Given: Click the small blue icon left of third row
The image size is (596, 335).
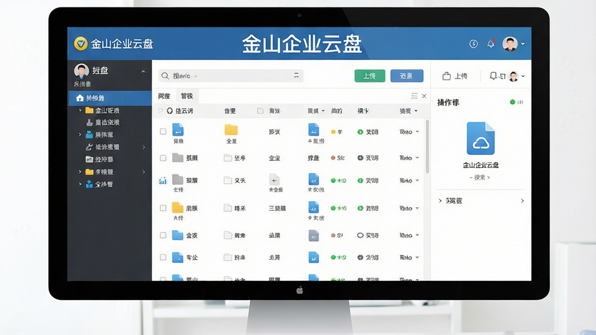Looking at the screenshot, I should tap(162, 181).
